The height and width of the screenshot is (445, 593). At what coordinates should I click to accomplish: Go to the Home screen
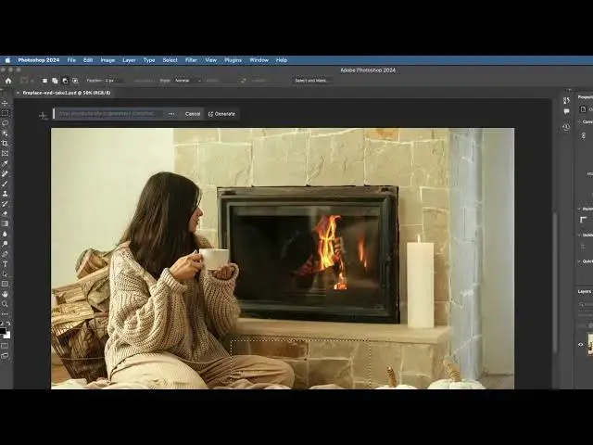pyautogui.click(x=8, y=81)
